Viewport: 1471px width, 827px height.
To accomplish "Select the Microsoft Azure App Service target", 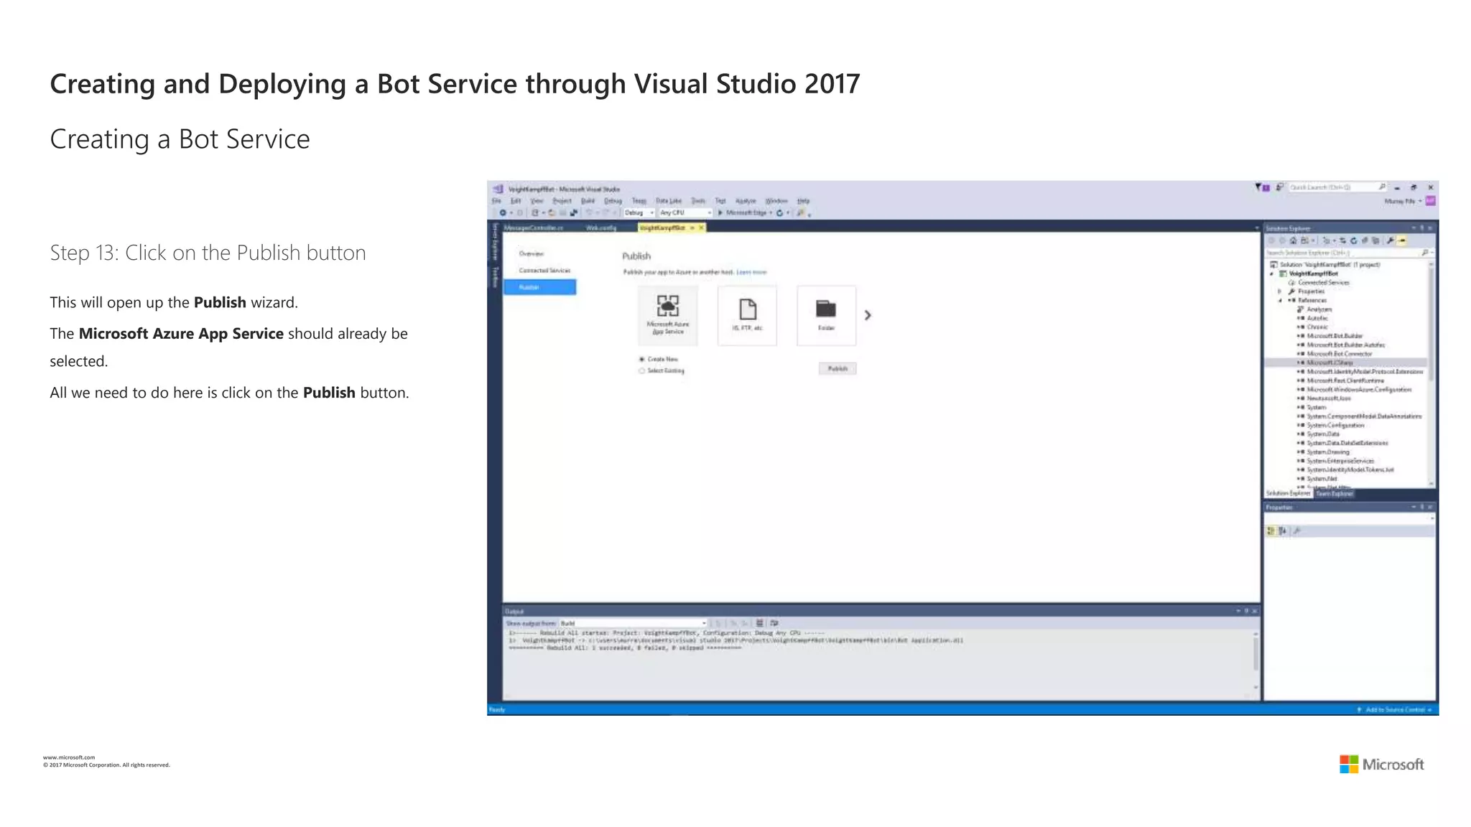I will [667, 314].
